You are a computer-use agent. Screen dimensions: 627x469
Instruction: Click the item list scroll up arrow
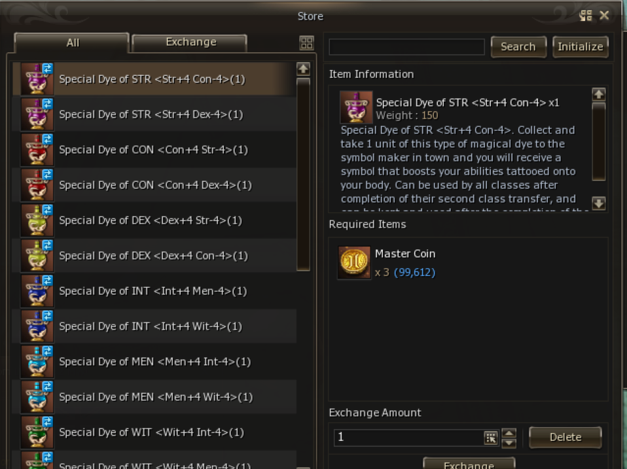click(303, 69)
